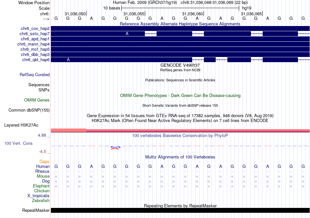Click the RepeatMasker track label

click(x=36, y=211)
